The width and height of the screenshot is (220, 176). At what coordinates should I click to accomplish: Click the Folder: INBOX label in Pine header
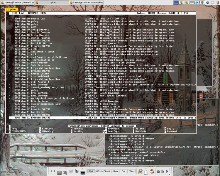pyautogui.click(x=146, y=13)
